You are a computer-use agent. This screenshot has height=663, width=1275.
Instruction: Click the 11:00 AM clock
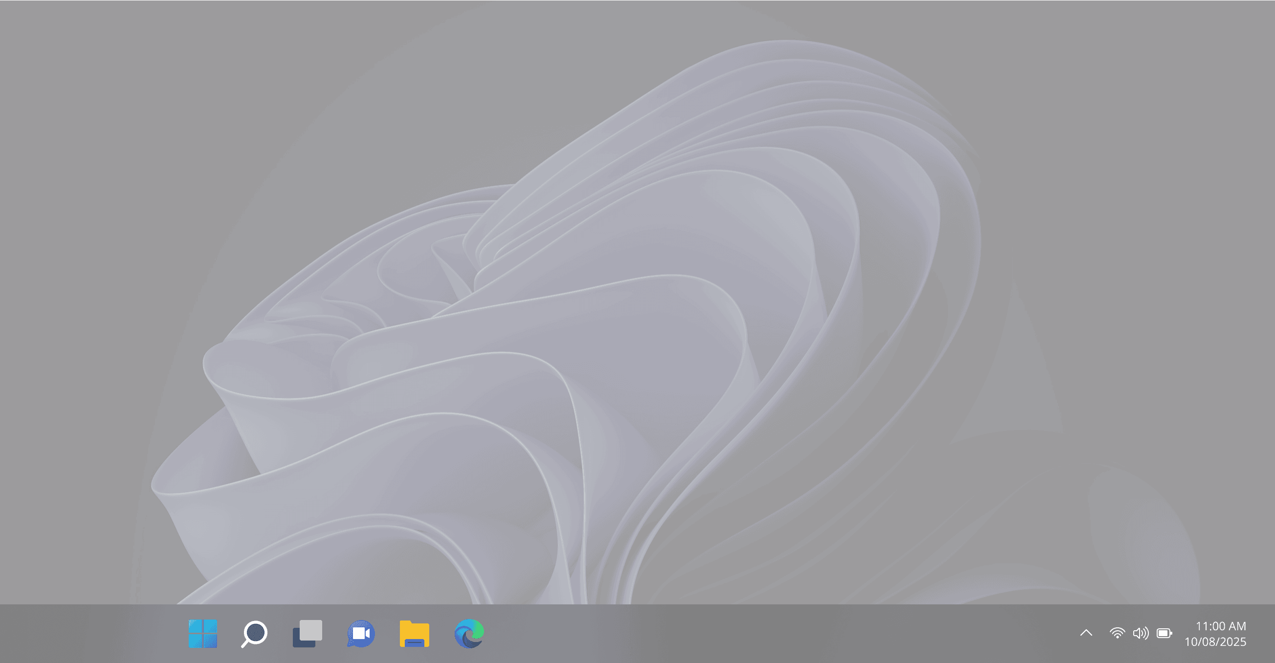point(1221,626)
